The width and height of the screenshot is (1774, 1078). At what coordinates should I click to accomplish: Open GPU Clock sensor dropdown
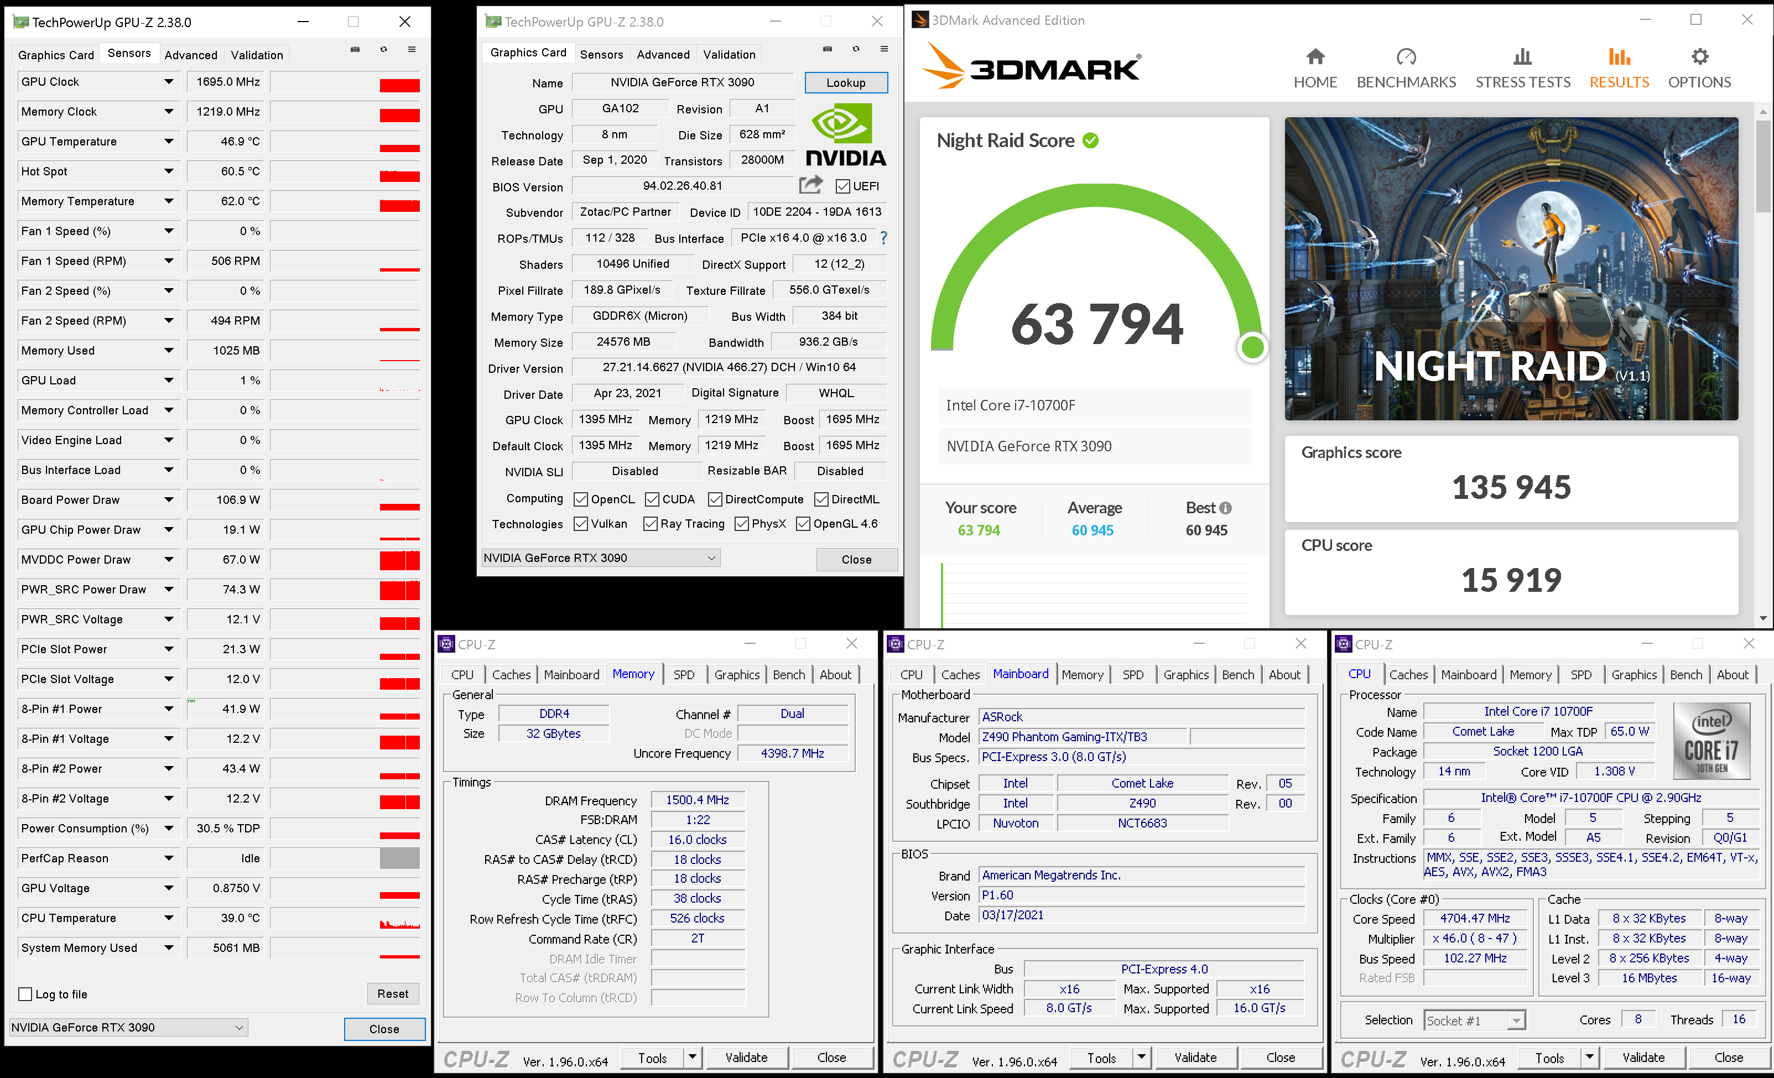coord(169,81)
